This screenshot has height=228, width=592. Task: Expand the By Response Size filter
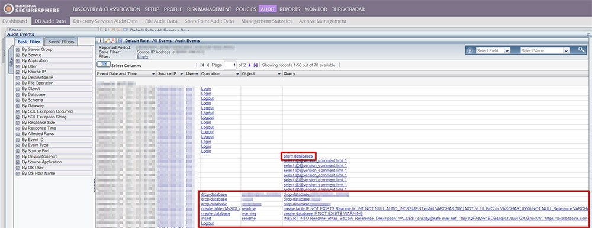click(18, 123)
